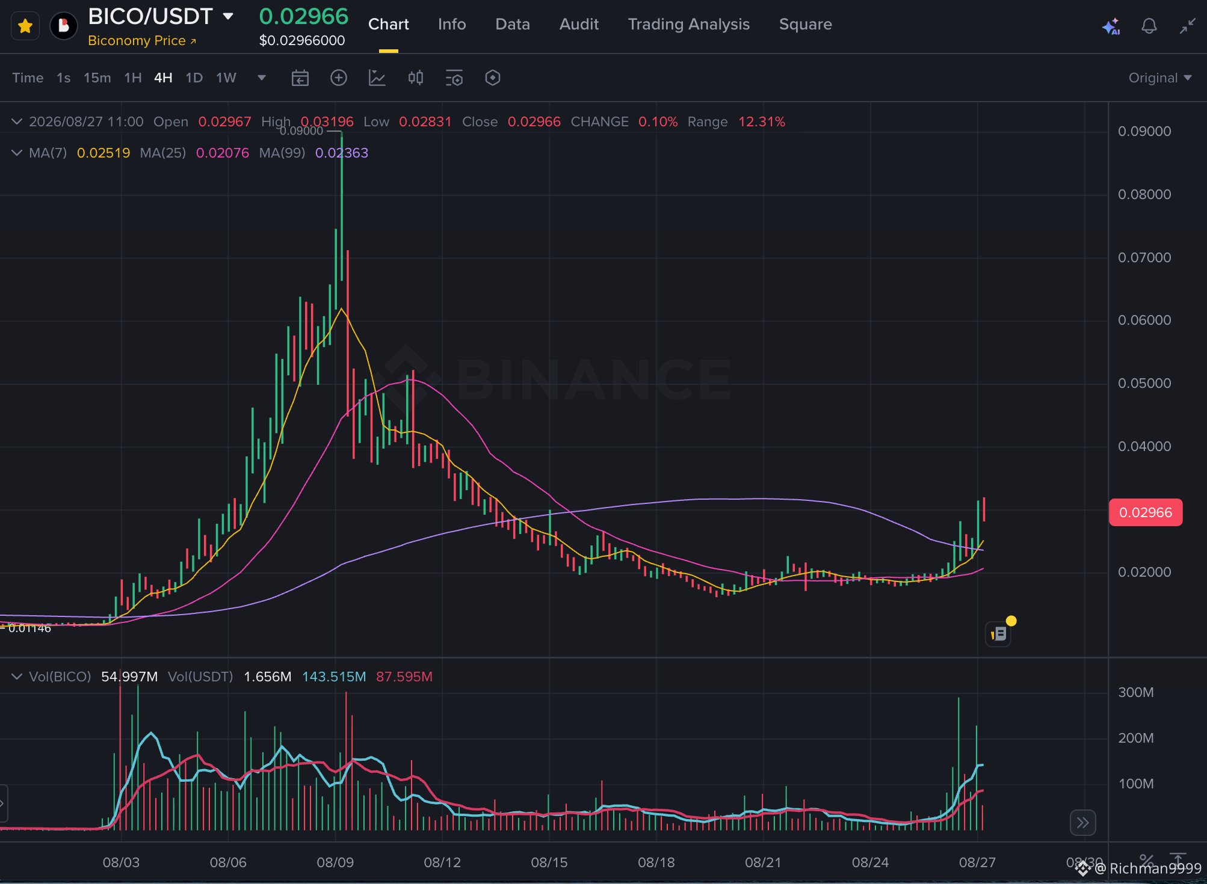1207x884 pixels.
Task: Launch the AI assistant sparkle icon
Action: tap(1111, 26)
